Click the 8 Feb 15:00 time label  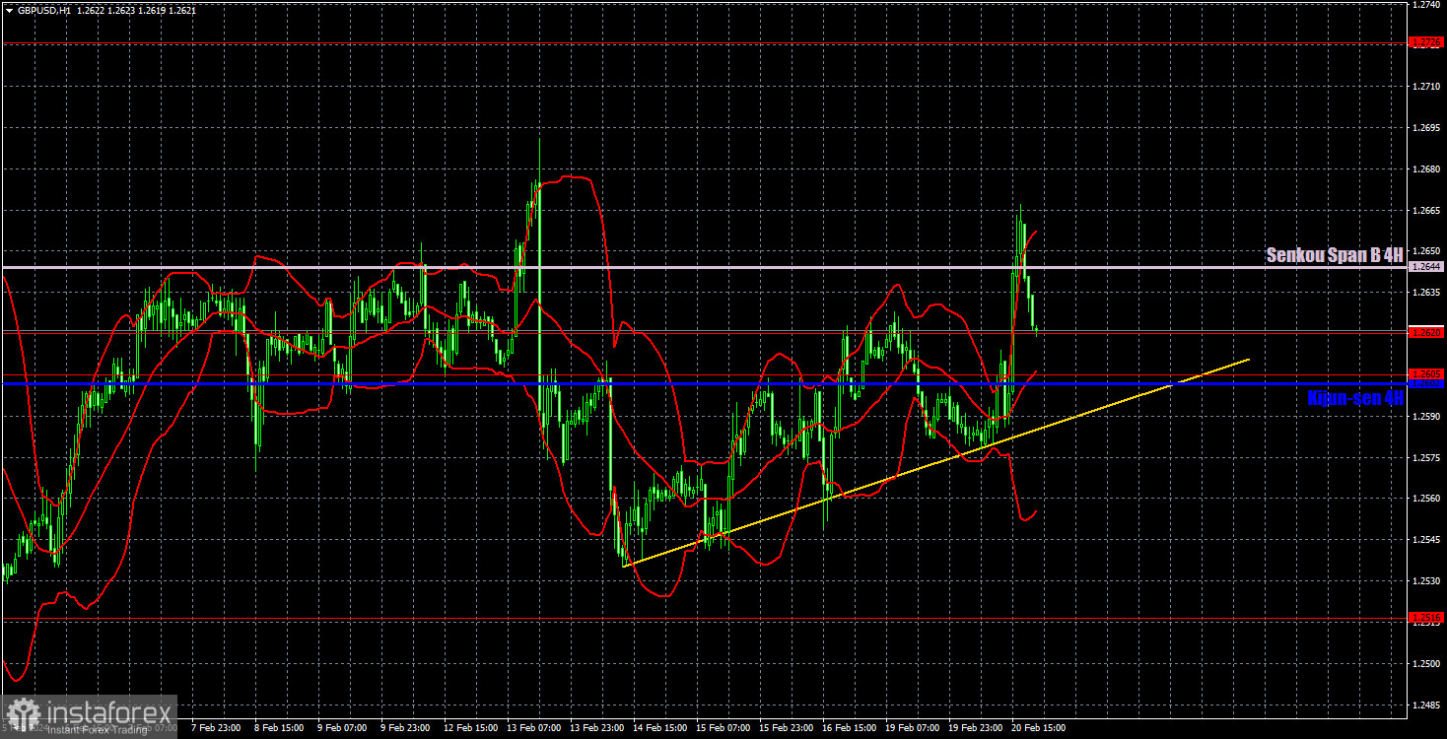[279, 728]
